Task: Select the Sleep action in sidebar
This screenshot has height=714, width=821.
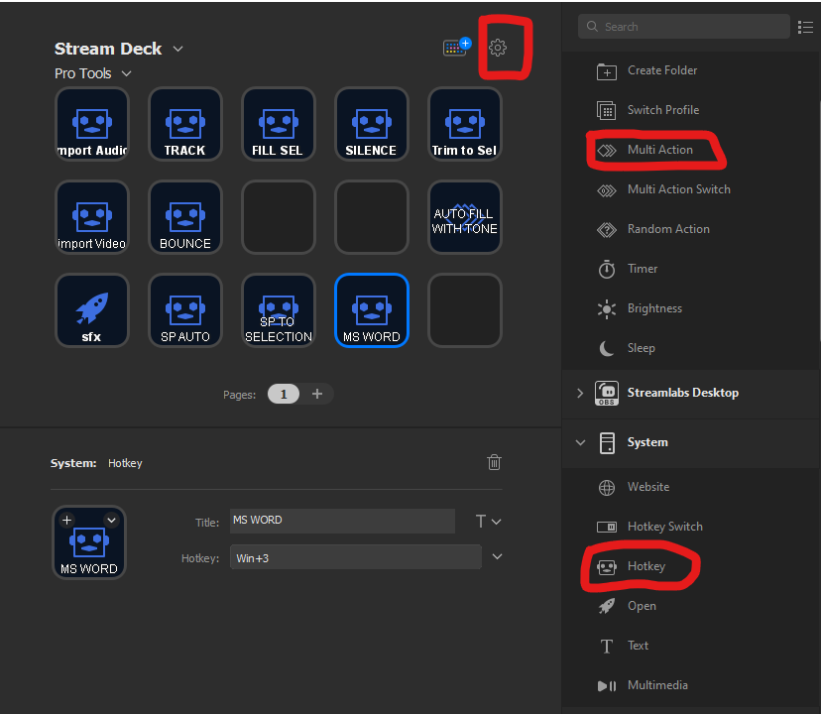Action: point(642,348)
